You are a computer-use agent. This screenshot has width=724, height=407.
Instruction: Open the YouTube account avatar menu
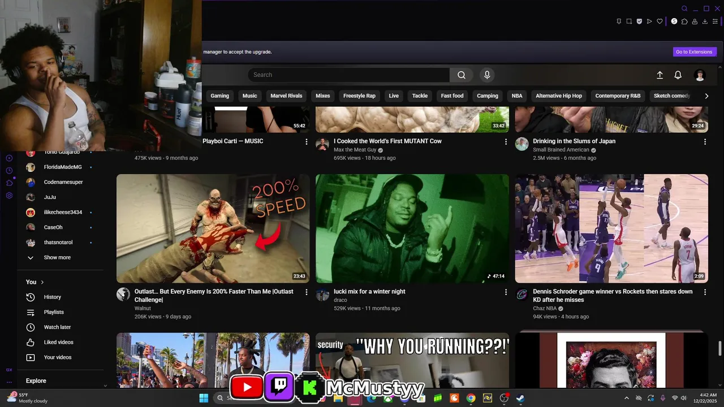pyautogui.click(x=700, y=75)
